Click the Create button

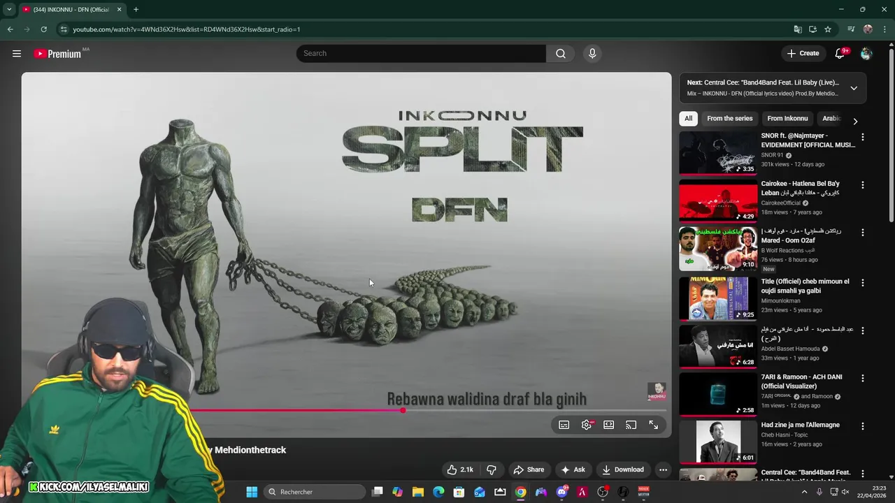click(803, 54)
